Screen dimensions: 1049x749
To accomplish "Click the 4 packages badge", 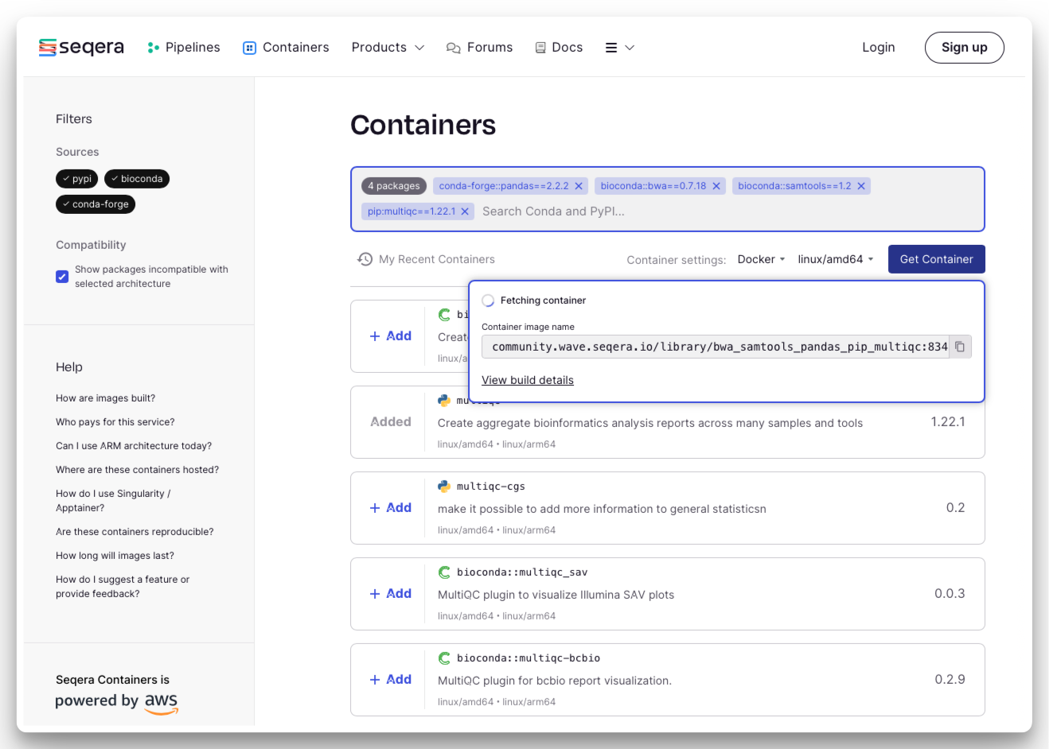I will (x=394, y=186).
